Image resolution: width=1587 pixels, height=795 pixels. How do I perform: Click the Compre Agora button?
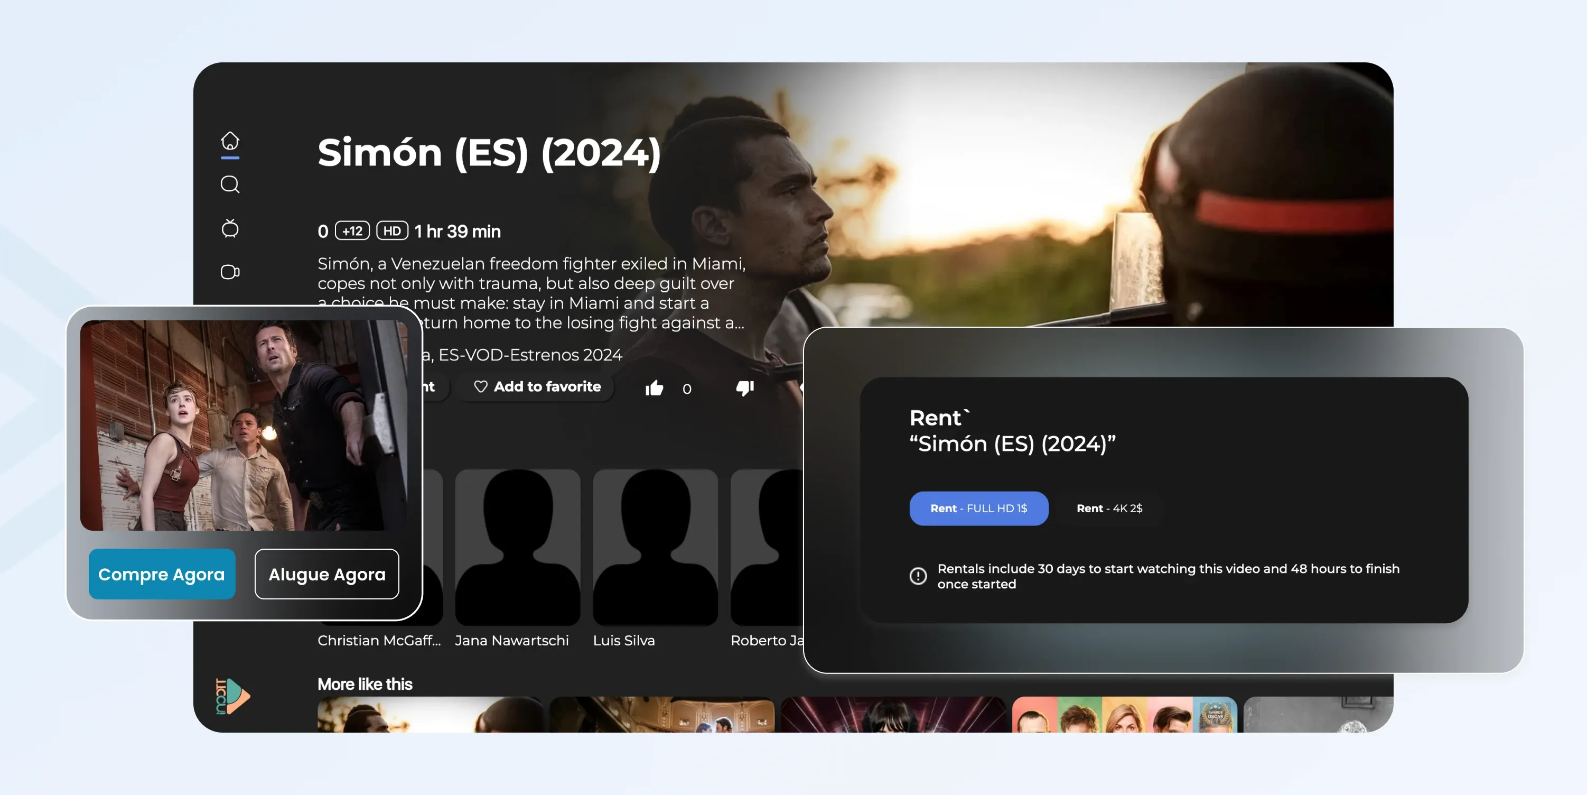pos(162,574)
